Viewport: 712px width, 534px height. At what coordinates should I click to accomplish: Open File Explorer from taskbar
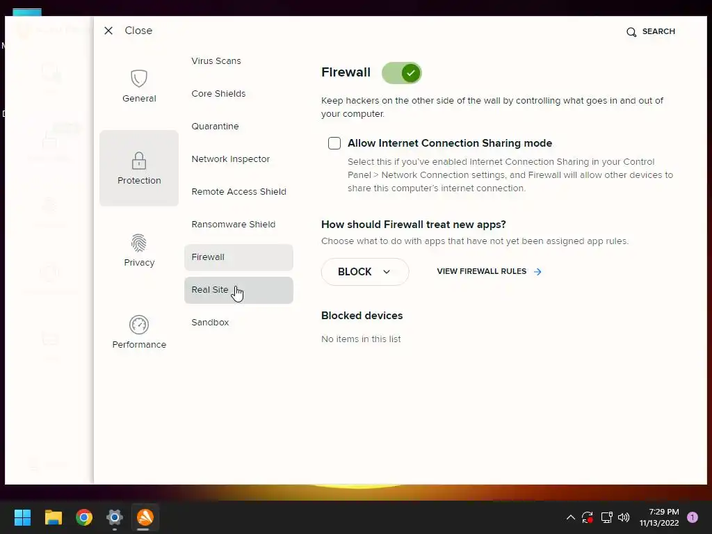tap(53, 517)
